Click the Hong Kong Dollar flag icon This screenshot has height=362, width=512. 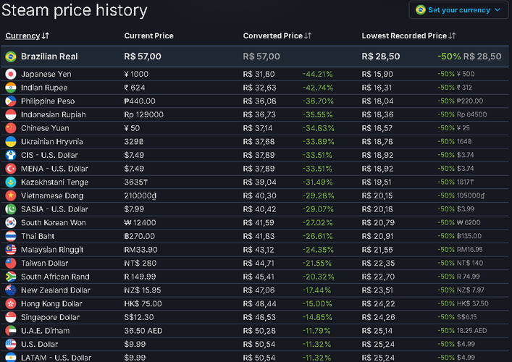point(11,303)
